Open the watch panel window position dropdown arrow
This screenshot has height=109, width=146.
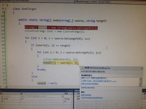[x=68, y=91]
